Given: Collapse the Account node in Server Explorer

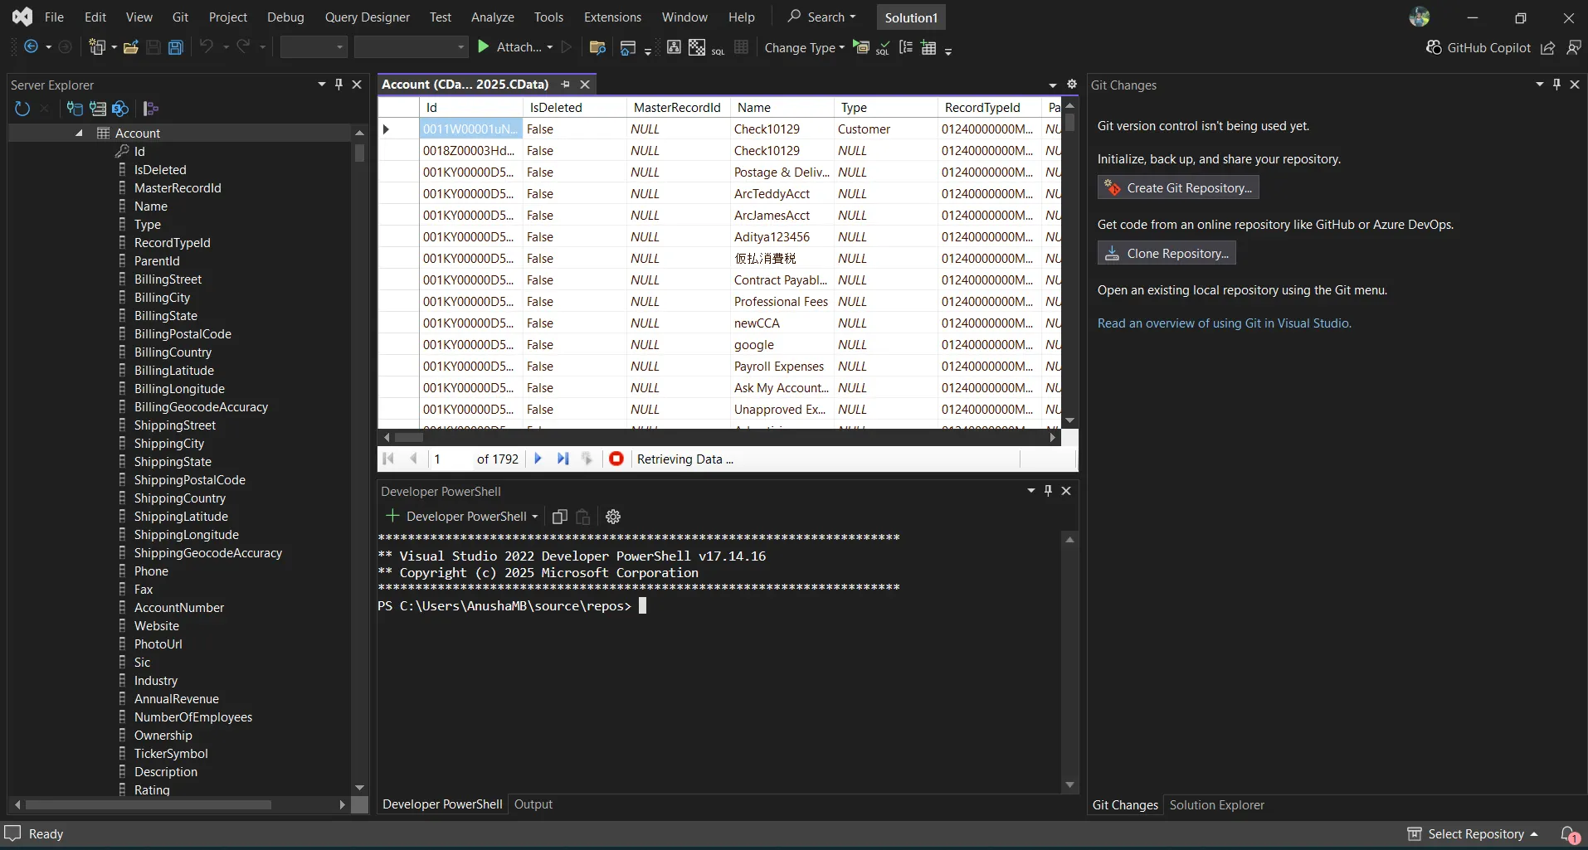Looking at the screenshot, I should 77,133.
